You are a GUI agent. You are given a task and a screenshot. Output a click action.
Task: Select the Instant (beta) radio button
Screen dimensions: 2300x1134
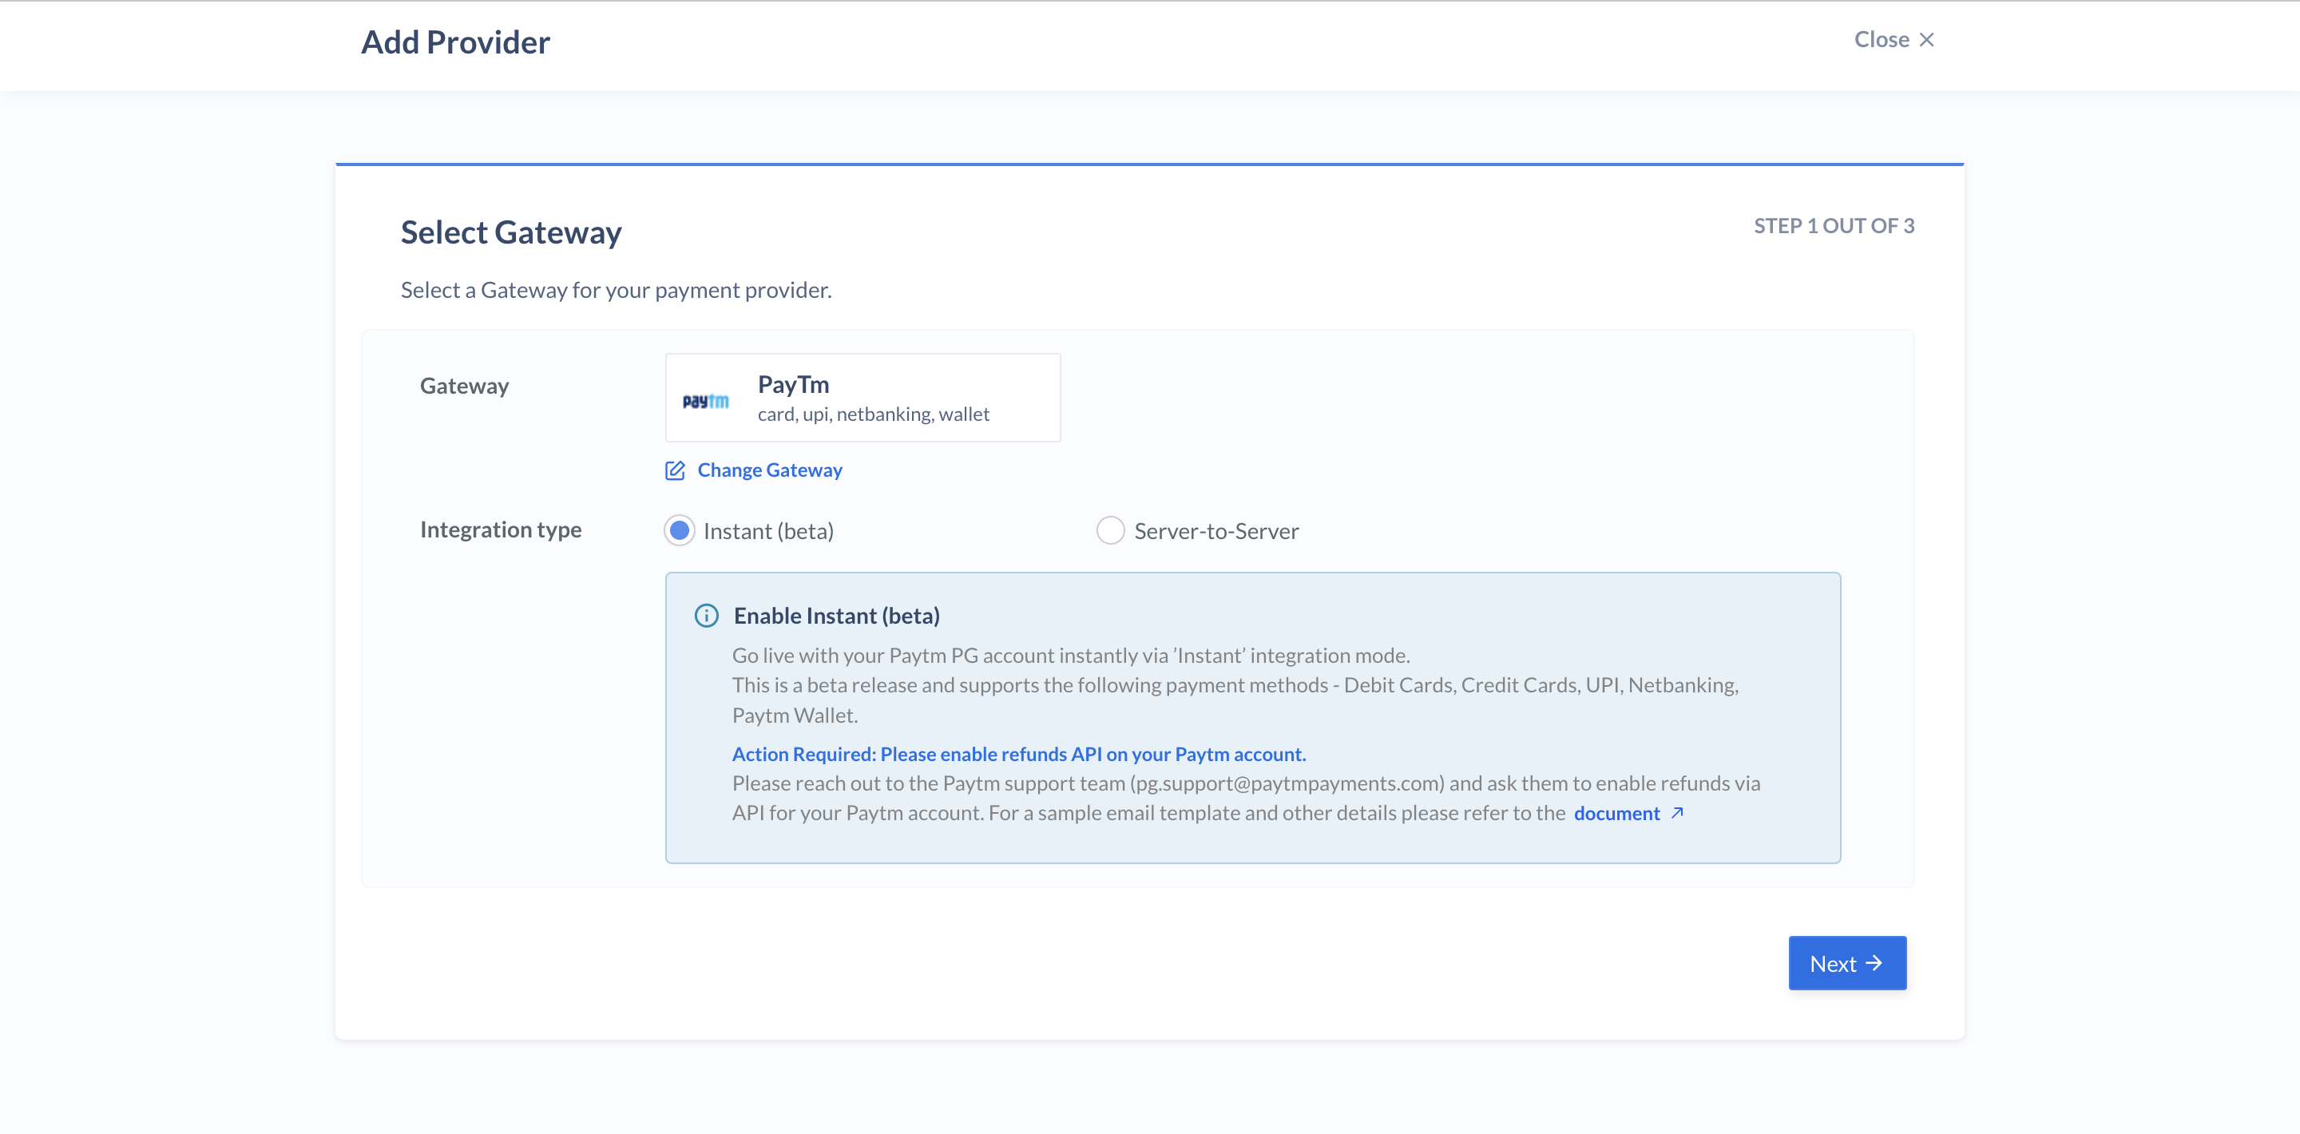(680, 530)
